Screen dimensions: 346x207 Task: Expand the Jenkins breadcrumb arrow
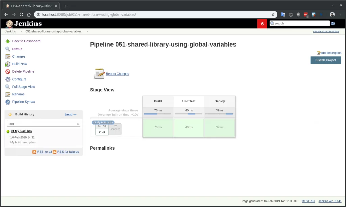coord(21,31)
